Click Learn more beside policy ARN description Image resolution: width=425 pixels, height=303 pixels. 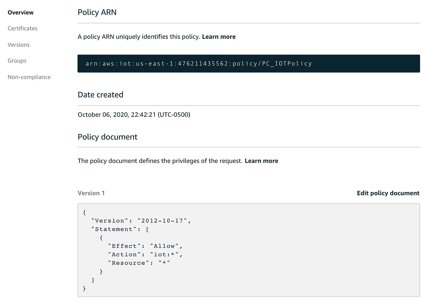219,37
